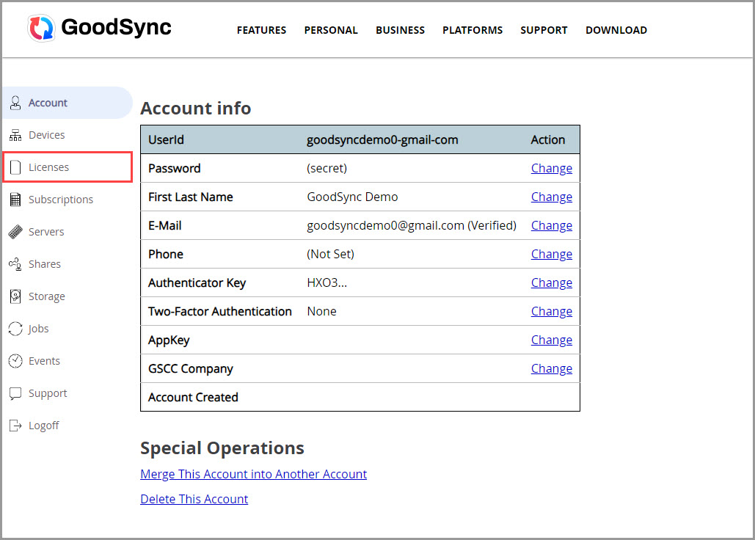Click the Account person icon in sidebar

coord(15,103)
